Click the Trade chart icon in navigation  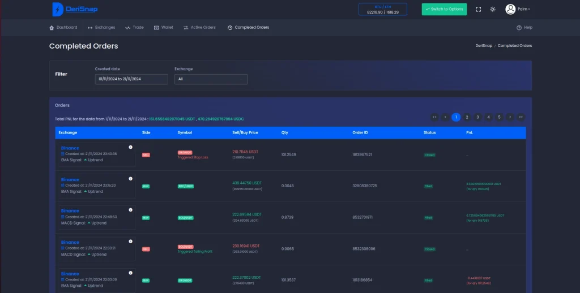pos(128,28)
